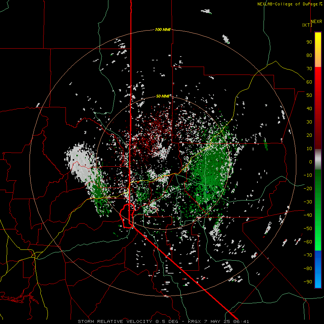Click the -90 value on velocity scale
The image size is (324, 324).
(308, 282)
